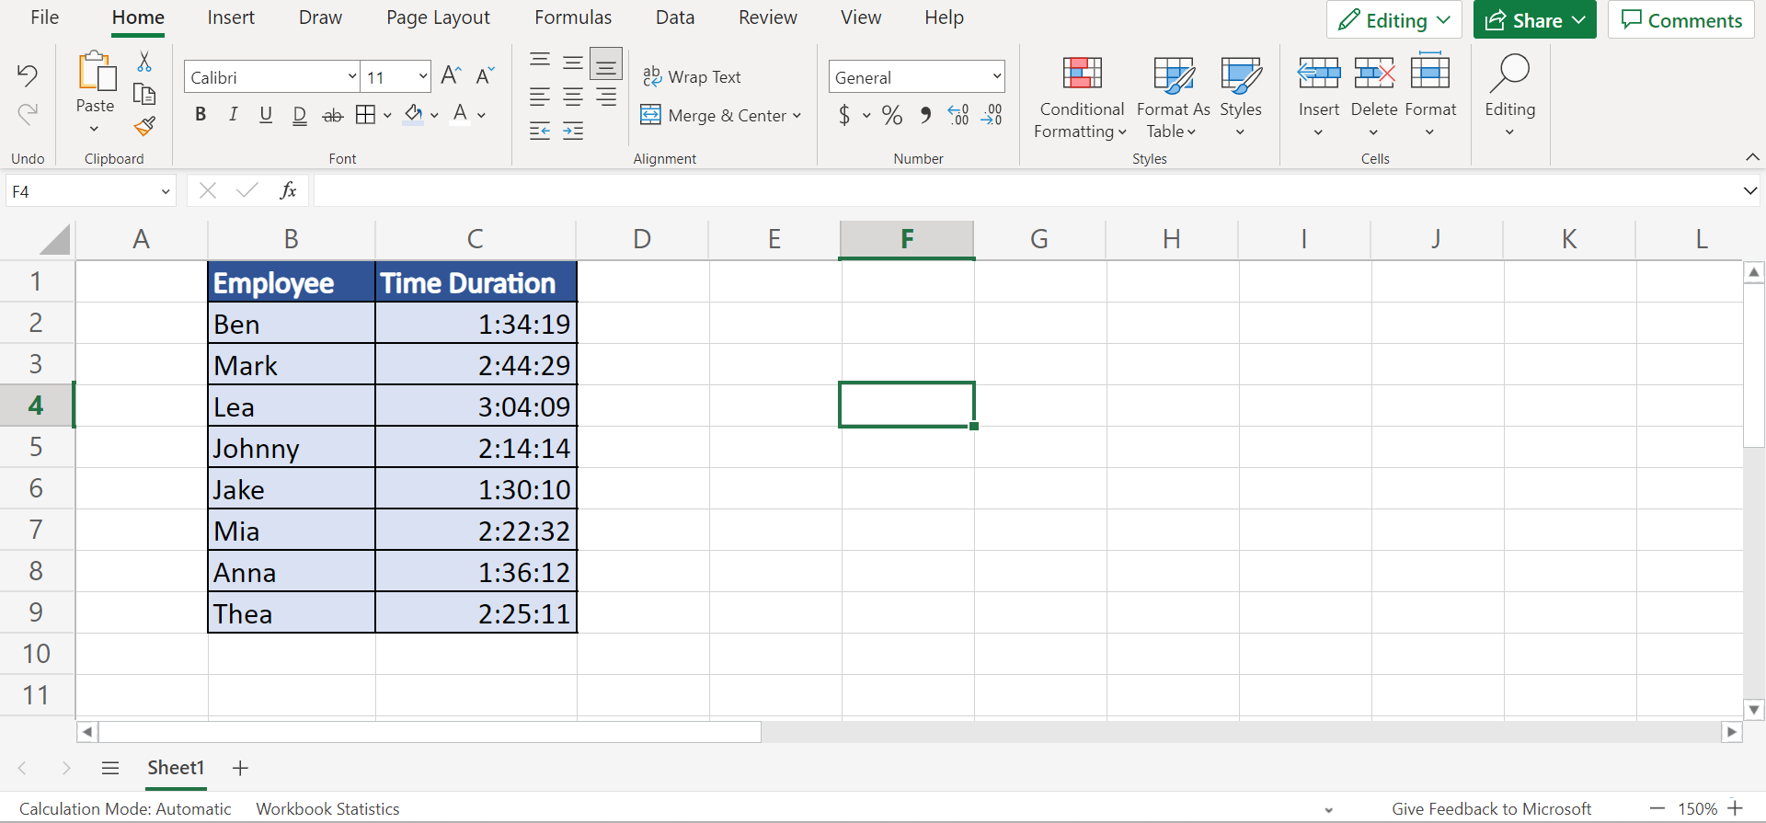The image size is (1766, 823).
Task: Open the Comments pane button
Action: tap(1681, 20)
